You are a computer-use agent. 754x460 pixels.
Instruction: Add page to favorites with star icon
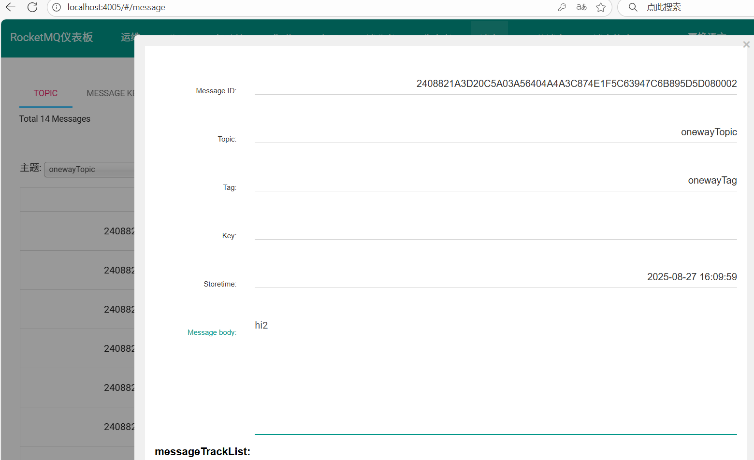point(601,7)
